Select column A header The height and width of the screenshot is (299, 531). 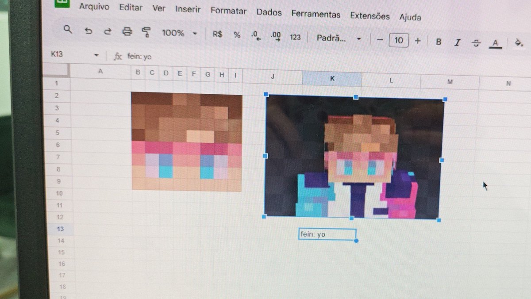pyautogui.click(x=100, y=71)
